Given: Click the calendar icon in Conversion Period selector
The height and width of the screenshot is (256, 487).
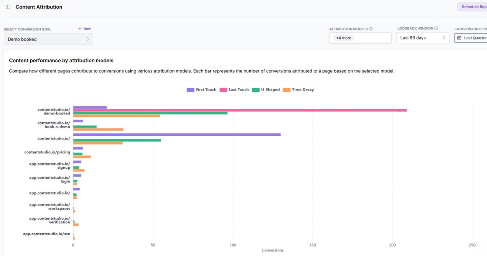Looking at the screenshot, I should tap(460, 38).
